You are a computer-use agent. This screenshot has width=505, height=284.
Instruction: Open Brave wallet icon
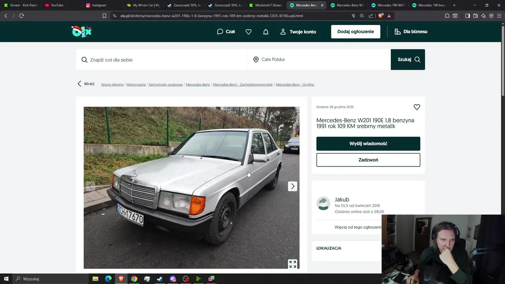click(475, 16)
